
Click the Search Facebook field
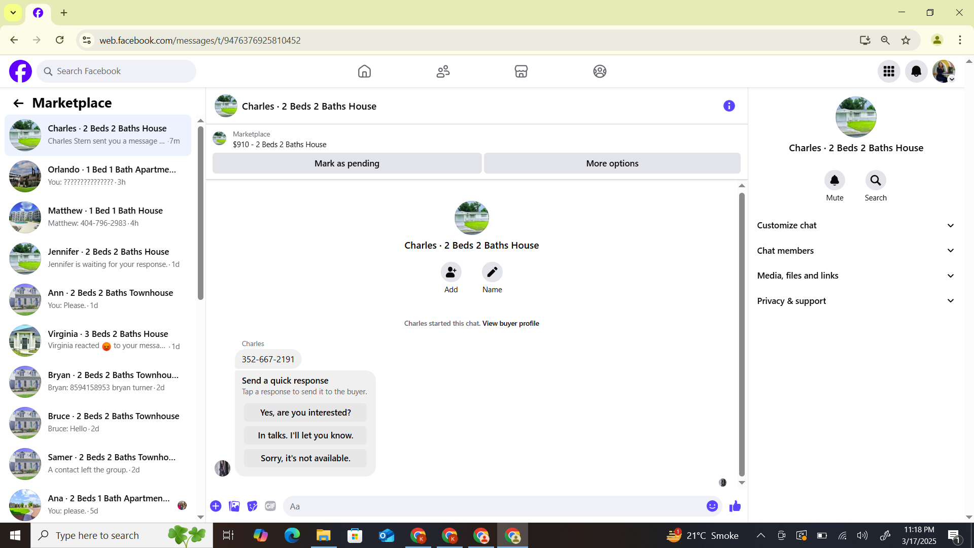[117, 71]
